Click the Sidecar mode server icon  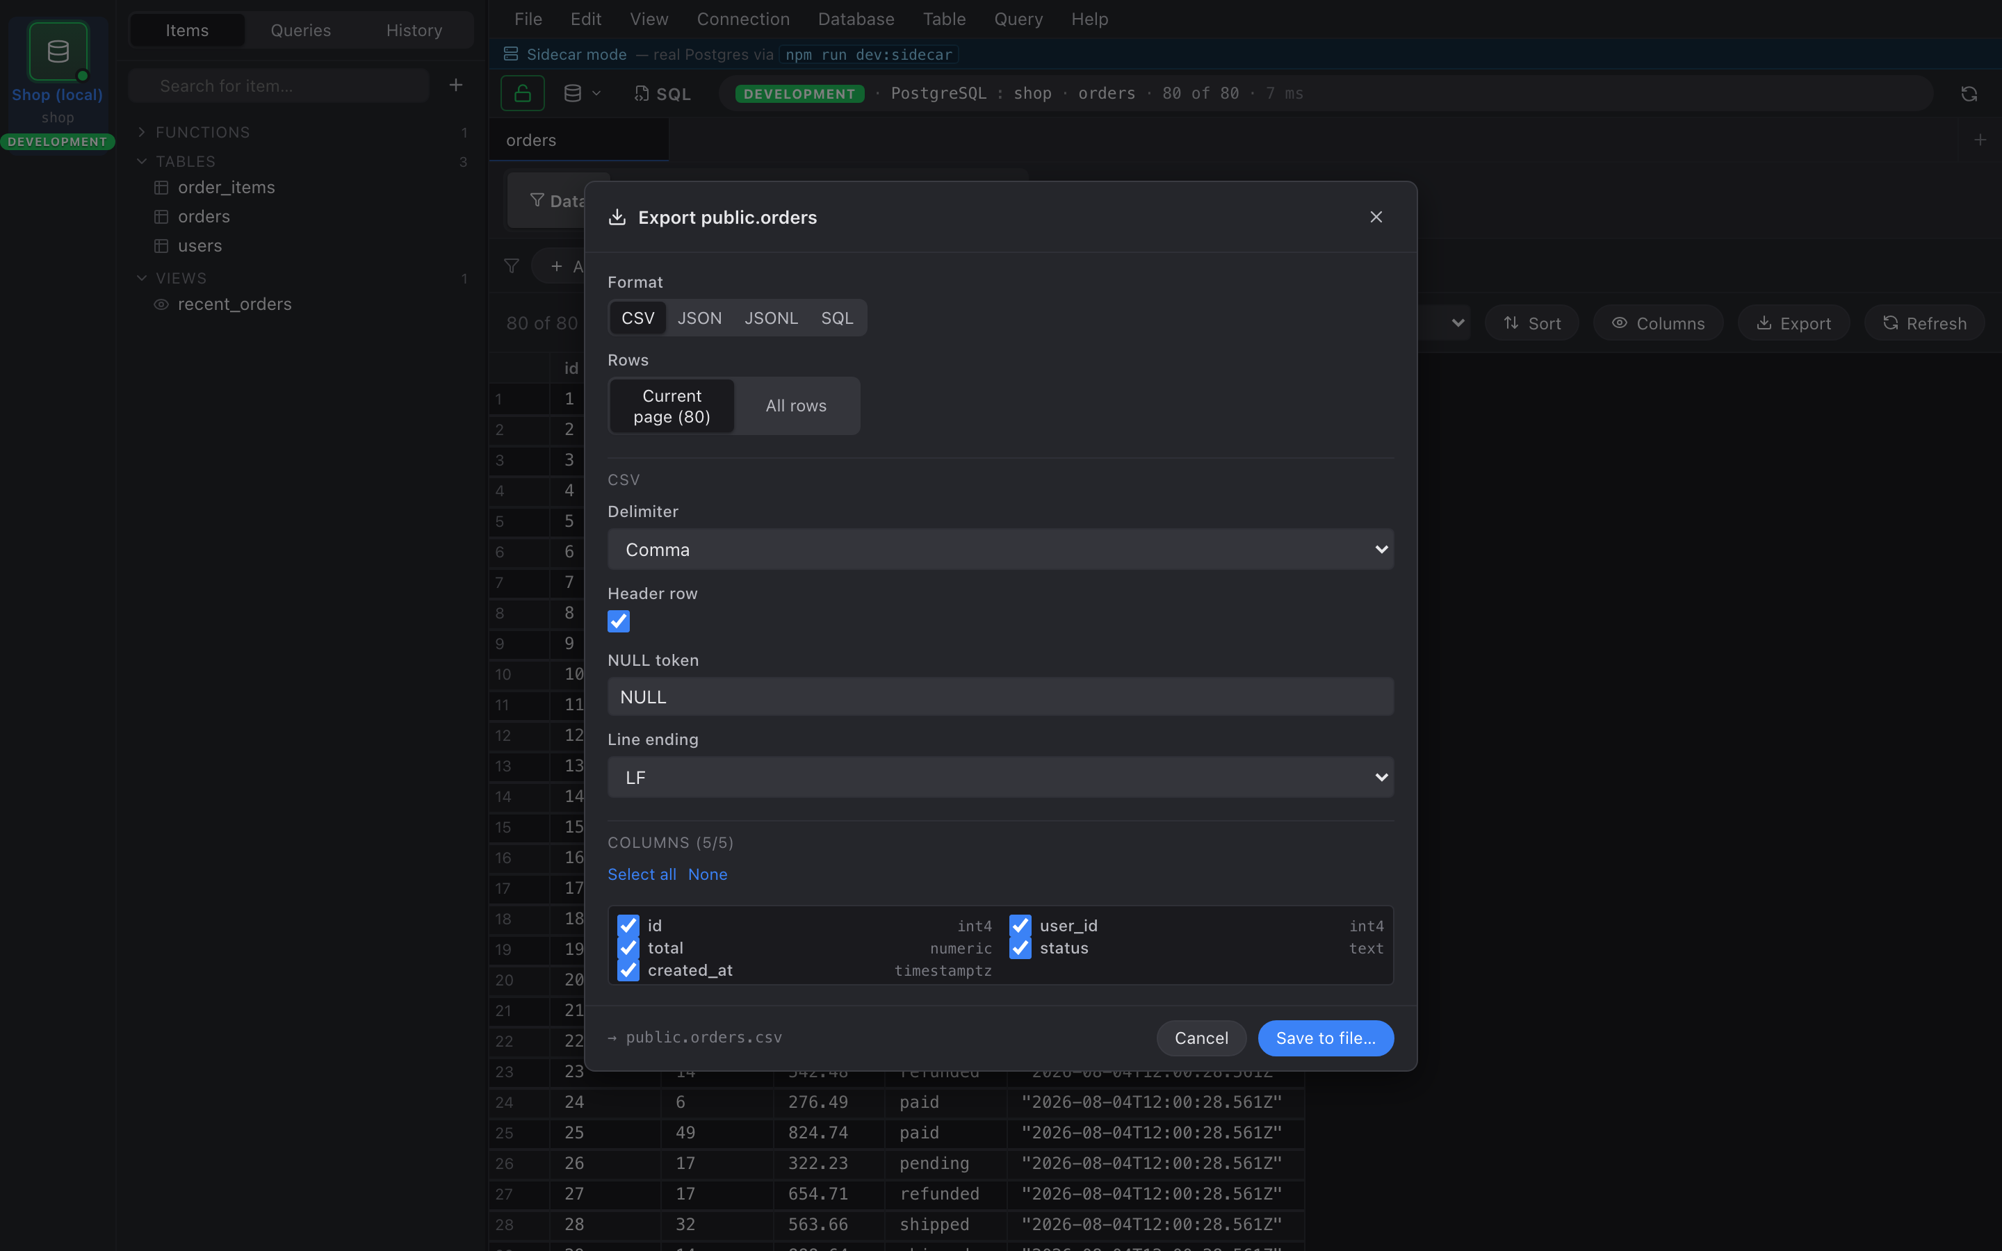click(x=511, y=54)
